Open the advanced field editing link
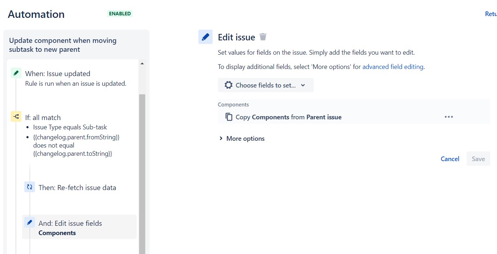Image resolution: width=497 pixels, height=254 pixels. [392, 66]
